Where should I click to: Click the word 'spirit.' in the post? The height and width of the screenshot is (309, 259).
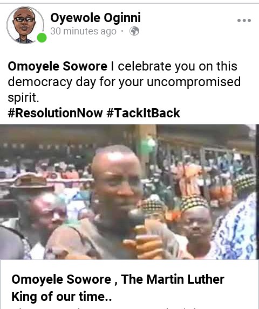[23, 97]
